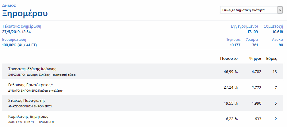Screen dimensions: 287x127
Task: Click the Άκυρα count 361
Action: pyautogui.click(x=255, y=45)
